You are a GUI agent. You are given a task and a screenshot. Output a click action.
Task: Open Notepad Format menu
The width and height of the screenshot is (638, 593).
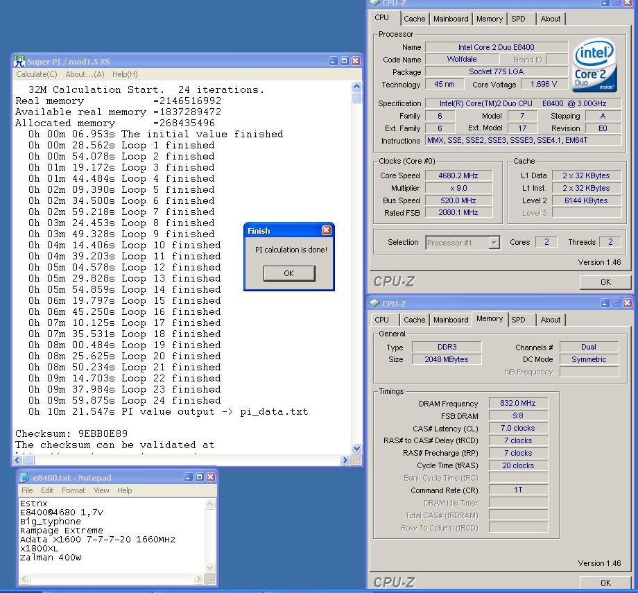pos(74,490)
